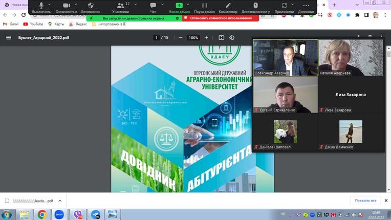Image resolution: width=391 pixels, height=220 pixels.
Task: Open the Zoom Chat panel
Action: click(153, 8)
